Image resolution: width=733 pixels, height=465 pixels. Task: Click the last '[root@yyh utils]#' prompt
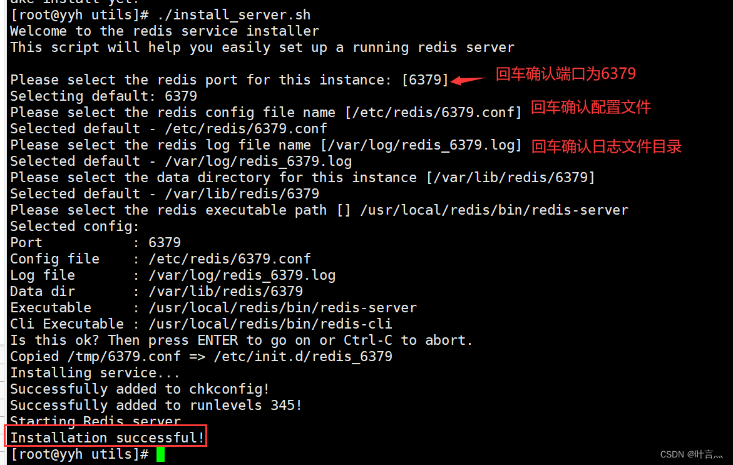coord(79,454)
